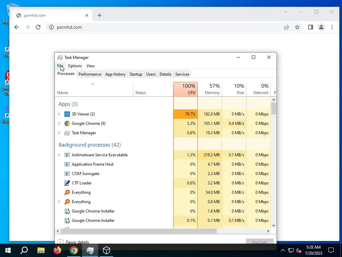This screenshot has width=342, height=257.
Task: Click the COM Surrogate process icon
Action: 67,174
